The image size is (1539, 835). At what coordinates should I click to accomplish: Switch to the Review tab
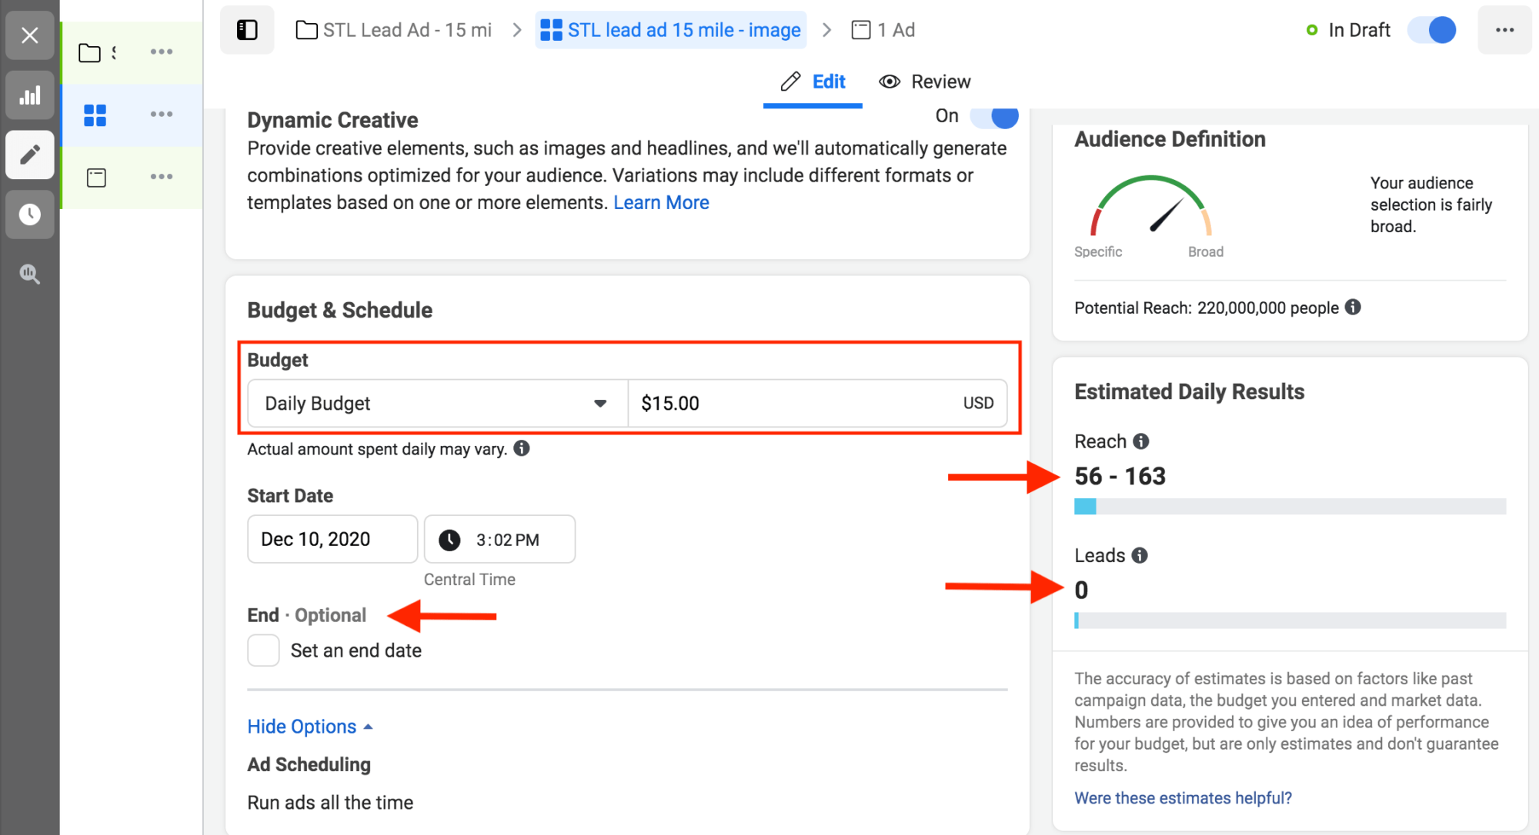(925, 82)
